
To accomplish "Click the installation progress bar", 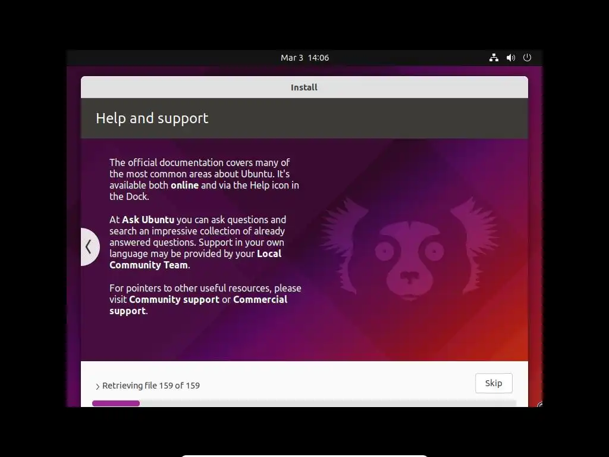I will click(304, 403).
